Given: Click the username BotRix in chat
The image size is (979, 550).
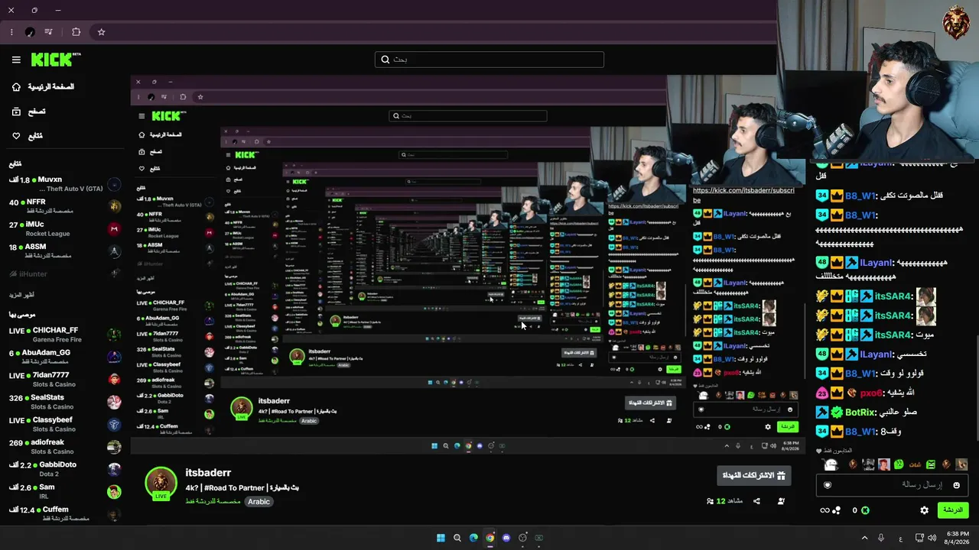Looking at the screenshot, I should coord(860,412).
